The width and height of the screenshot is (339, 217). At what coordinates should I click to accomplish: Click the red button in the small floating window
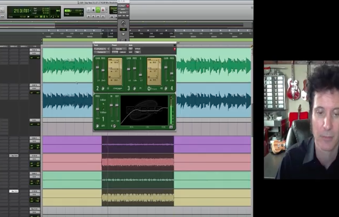pyautogui.click(x=128, y=6)
